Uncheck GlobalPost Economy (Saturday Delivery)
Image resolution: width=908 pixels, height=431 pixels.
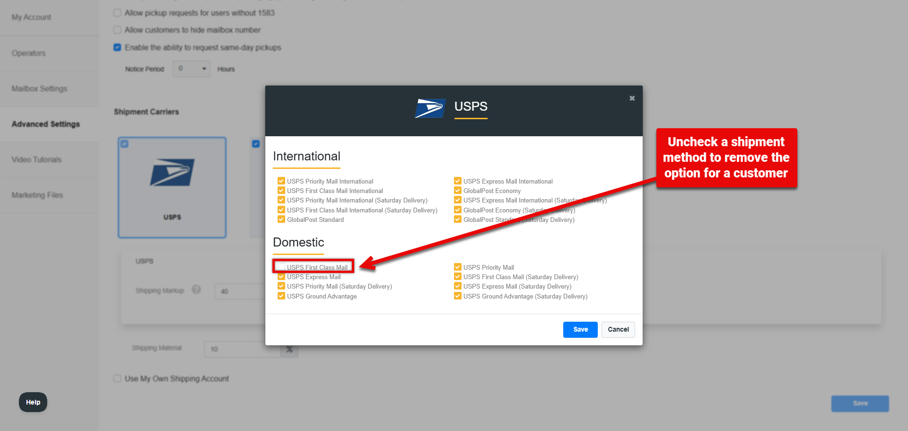[458, 210]
